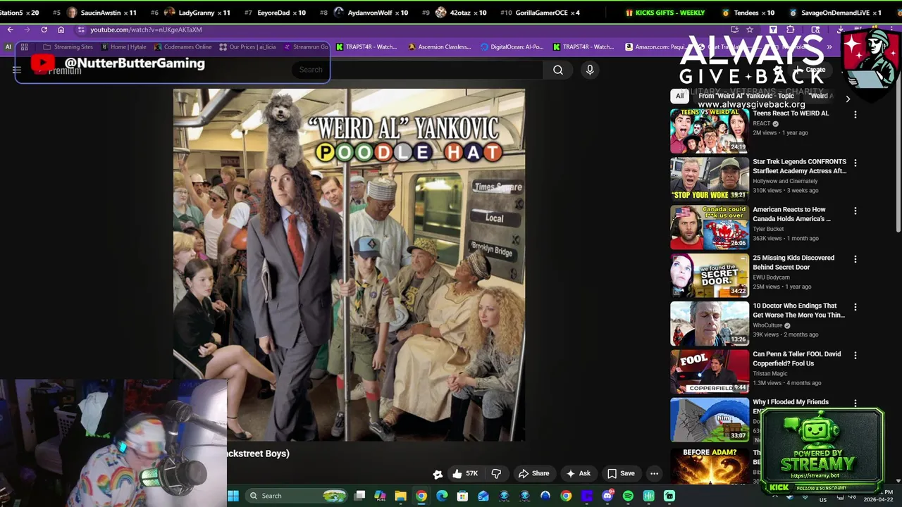Image resolution: width=902 pixels, height=507 pixels.
Task: Like the video showing 57K likes
Action: (466, 474)
